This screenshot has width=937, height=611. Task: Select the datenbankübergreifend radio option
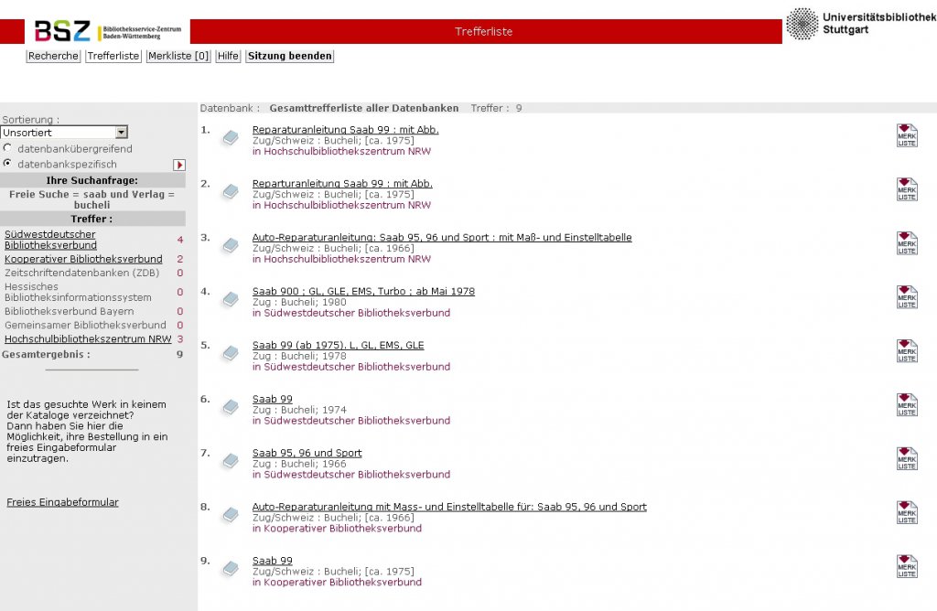click(7, 147)
